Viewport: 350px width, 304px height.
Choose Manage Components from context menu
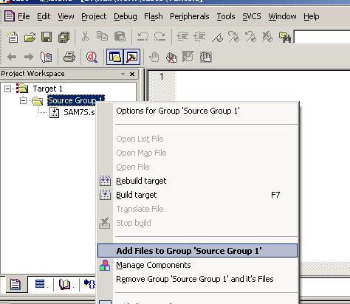[154, 265]
